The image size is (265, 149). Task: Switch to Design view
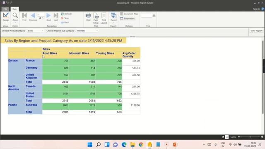tap(6, 17)
